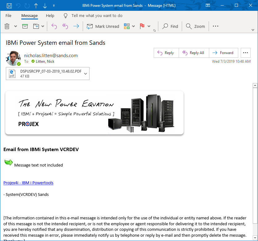Click the ribbon Forward arrow icon

(x=76, y=26)
